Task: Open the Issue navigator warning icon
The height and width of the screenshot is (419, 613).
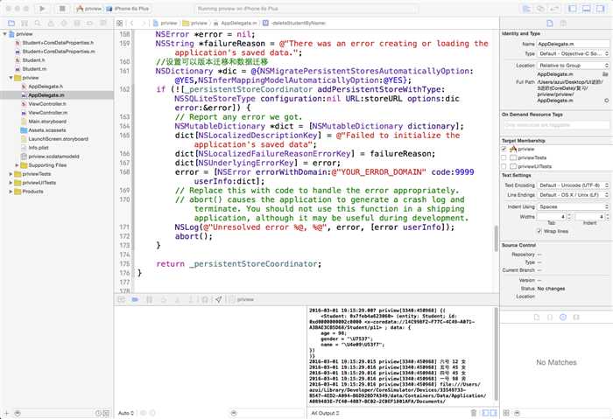Action: coord(51,24)
